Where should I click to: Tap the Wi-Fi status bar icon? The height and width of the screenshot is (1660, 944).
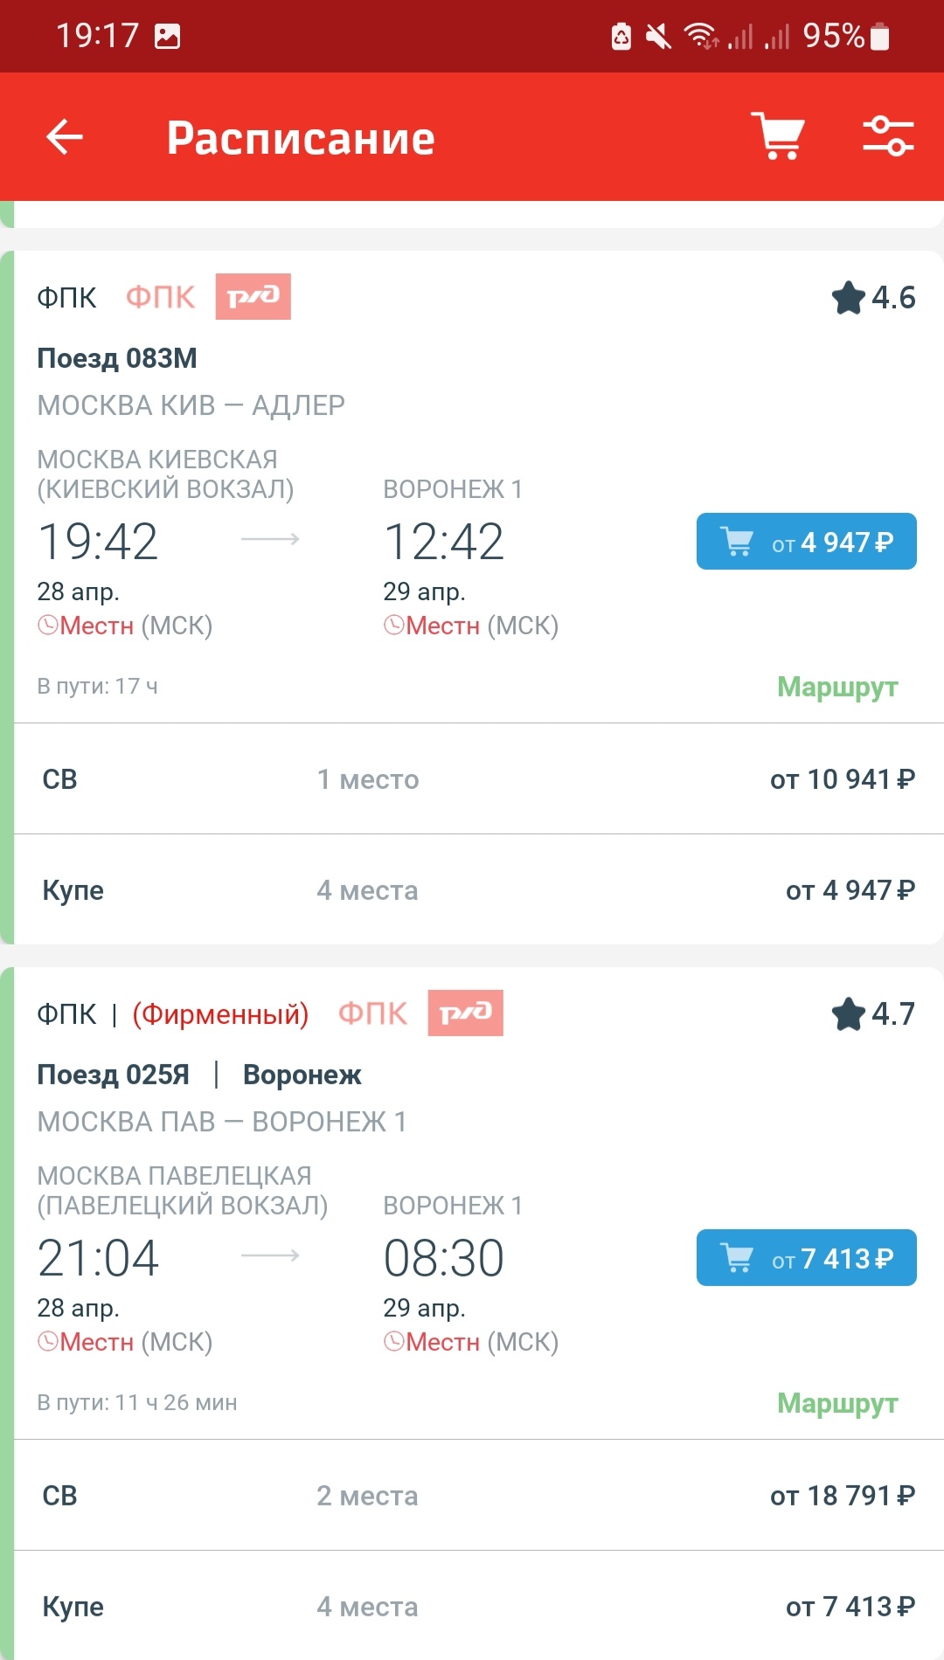pyautogui.click(x=701, y=36)
